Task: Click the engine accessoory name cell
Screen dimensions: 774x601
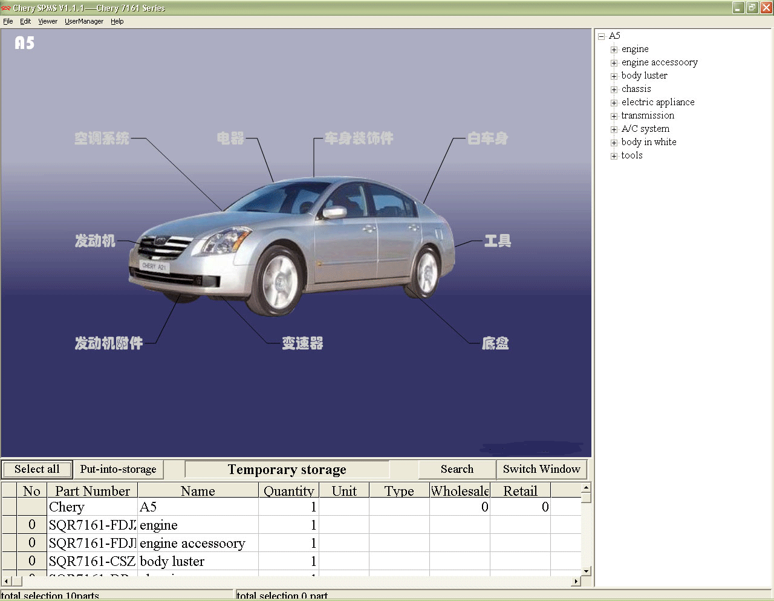Action: click(198, 543)
